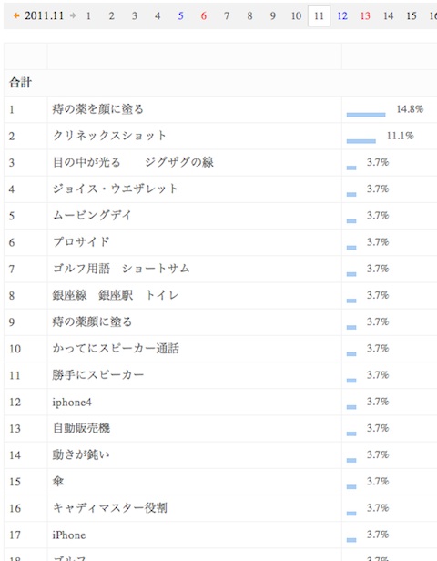The width and height of the screenshot is (437, 561).
Task: Open keyword ジョイス・ウエザレット
Action: 115,189
